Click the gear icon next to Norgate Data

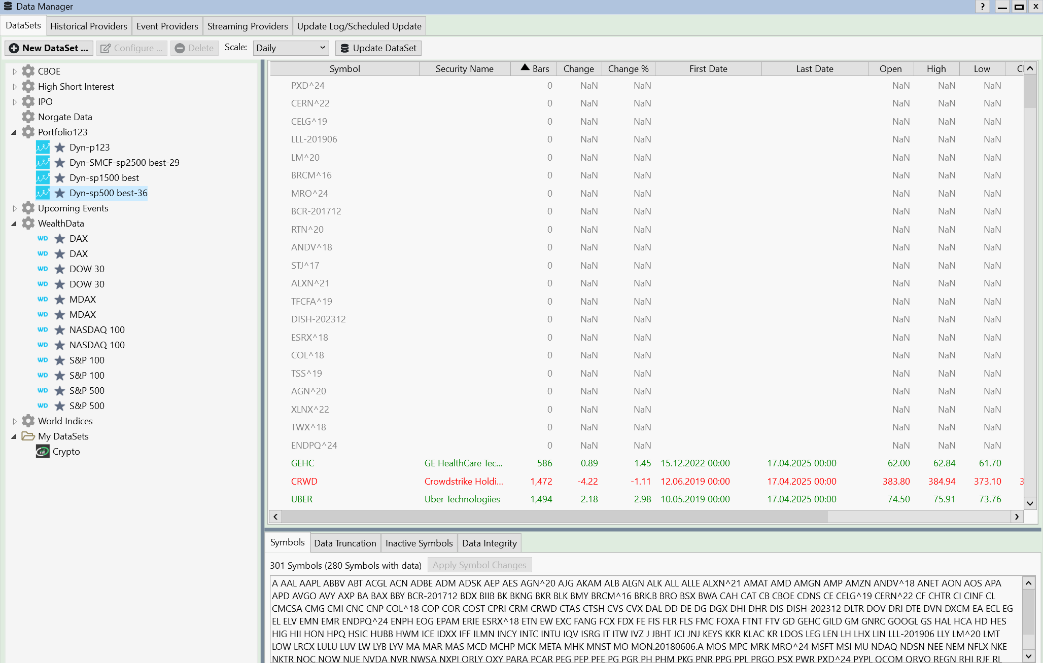[x=28, y=117]
